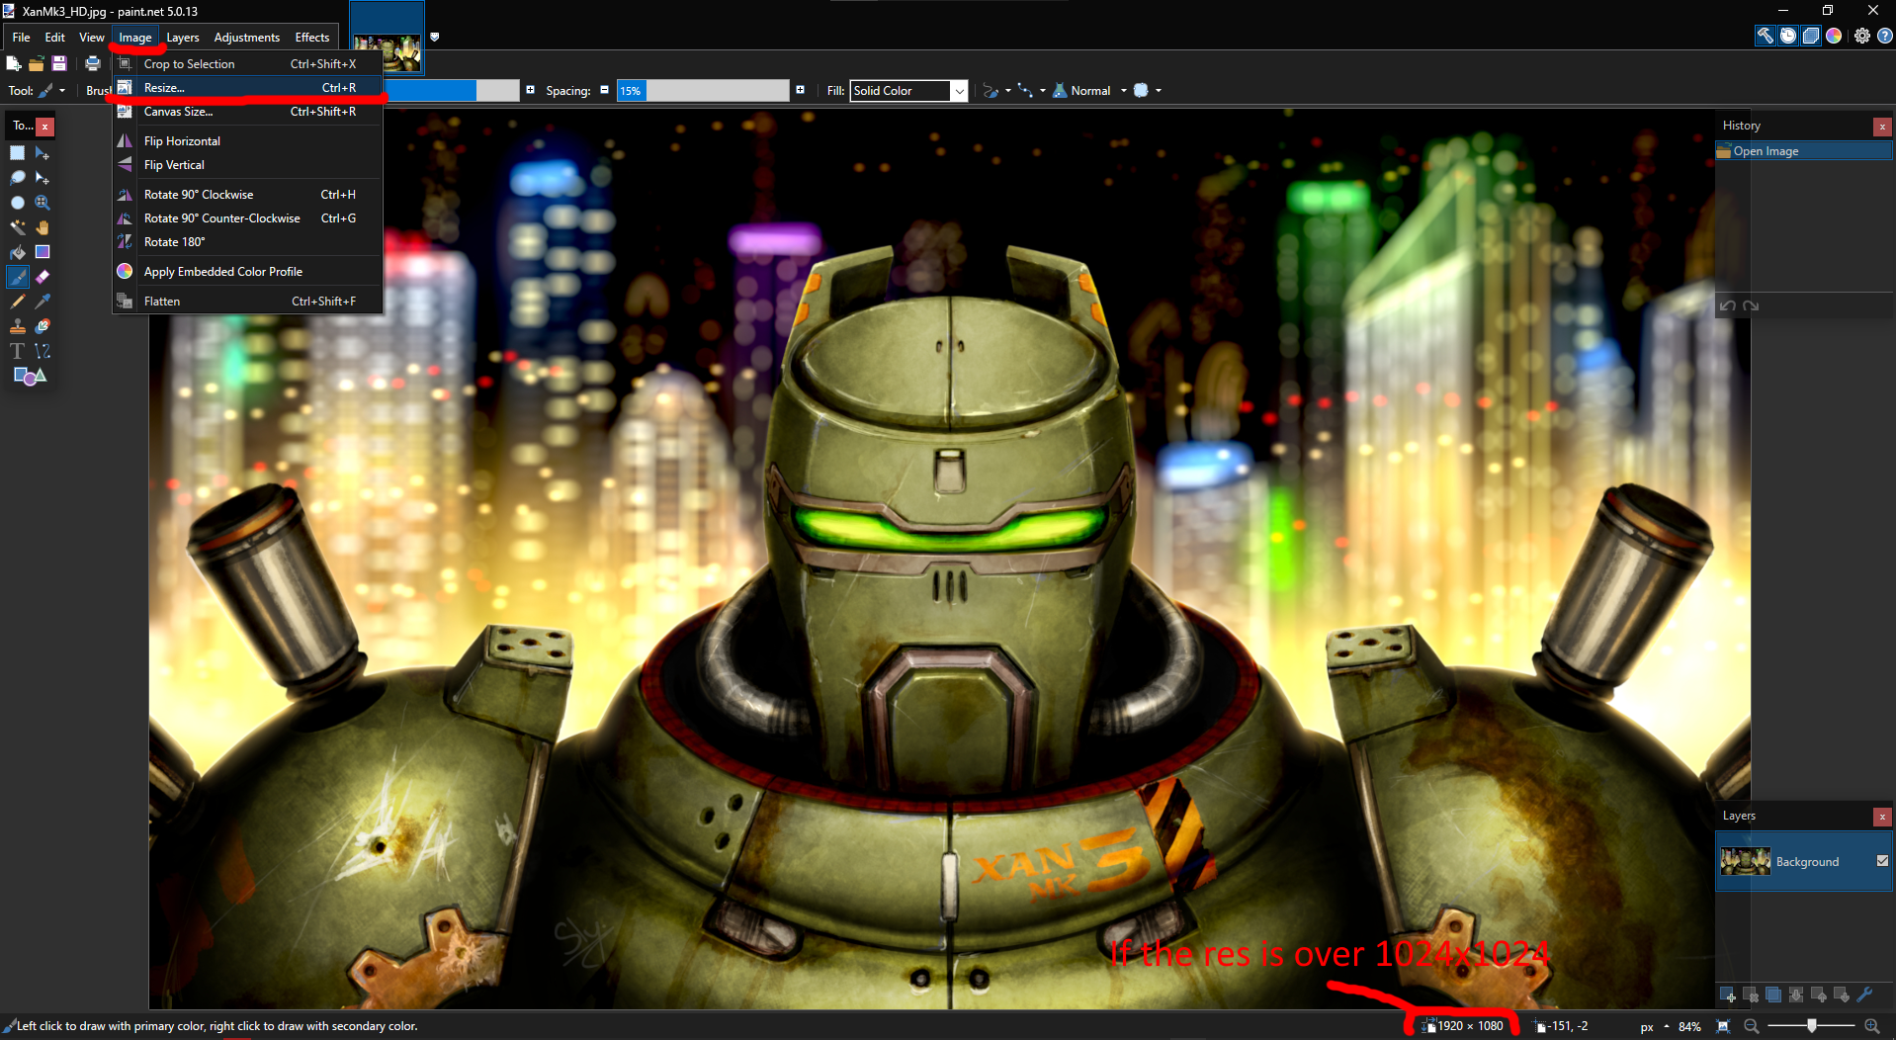Viewport: 1896px width, 1040px height.
Task: Toggle the Colors window icon
Action: point(1834,36)
